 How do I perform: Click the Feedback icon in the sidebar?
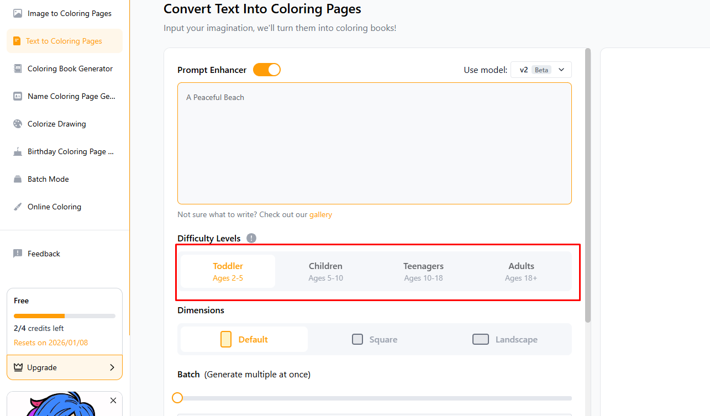18,254
